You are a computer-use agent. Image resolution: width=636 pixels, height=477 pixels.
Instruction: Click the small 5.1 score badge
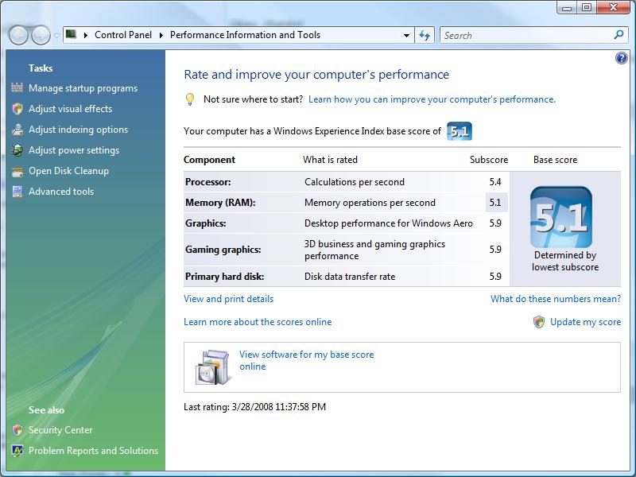(x=460, y=131)
